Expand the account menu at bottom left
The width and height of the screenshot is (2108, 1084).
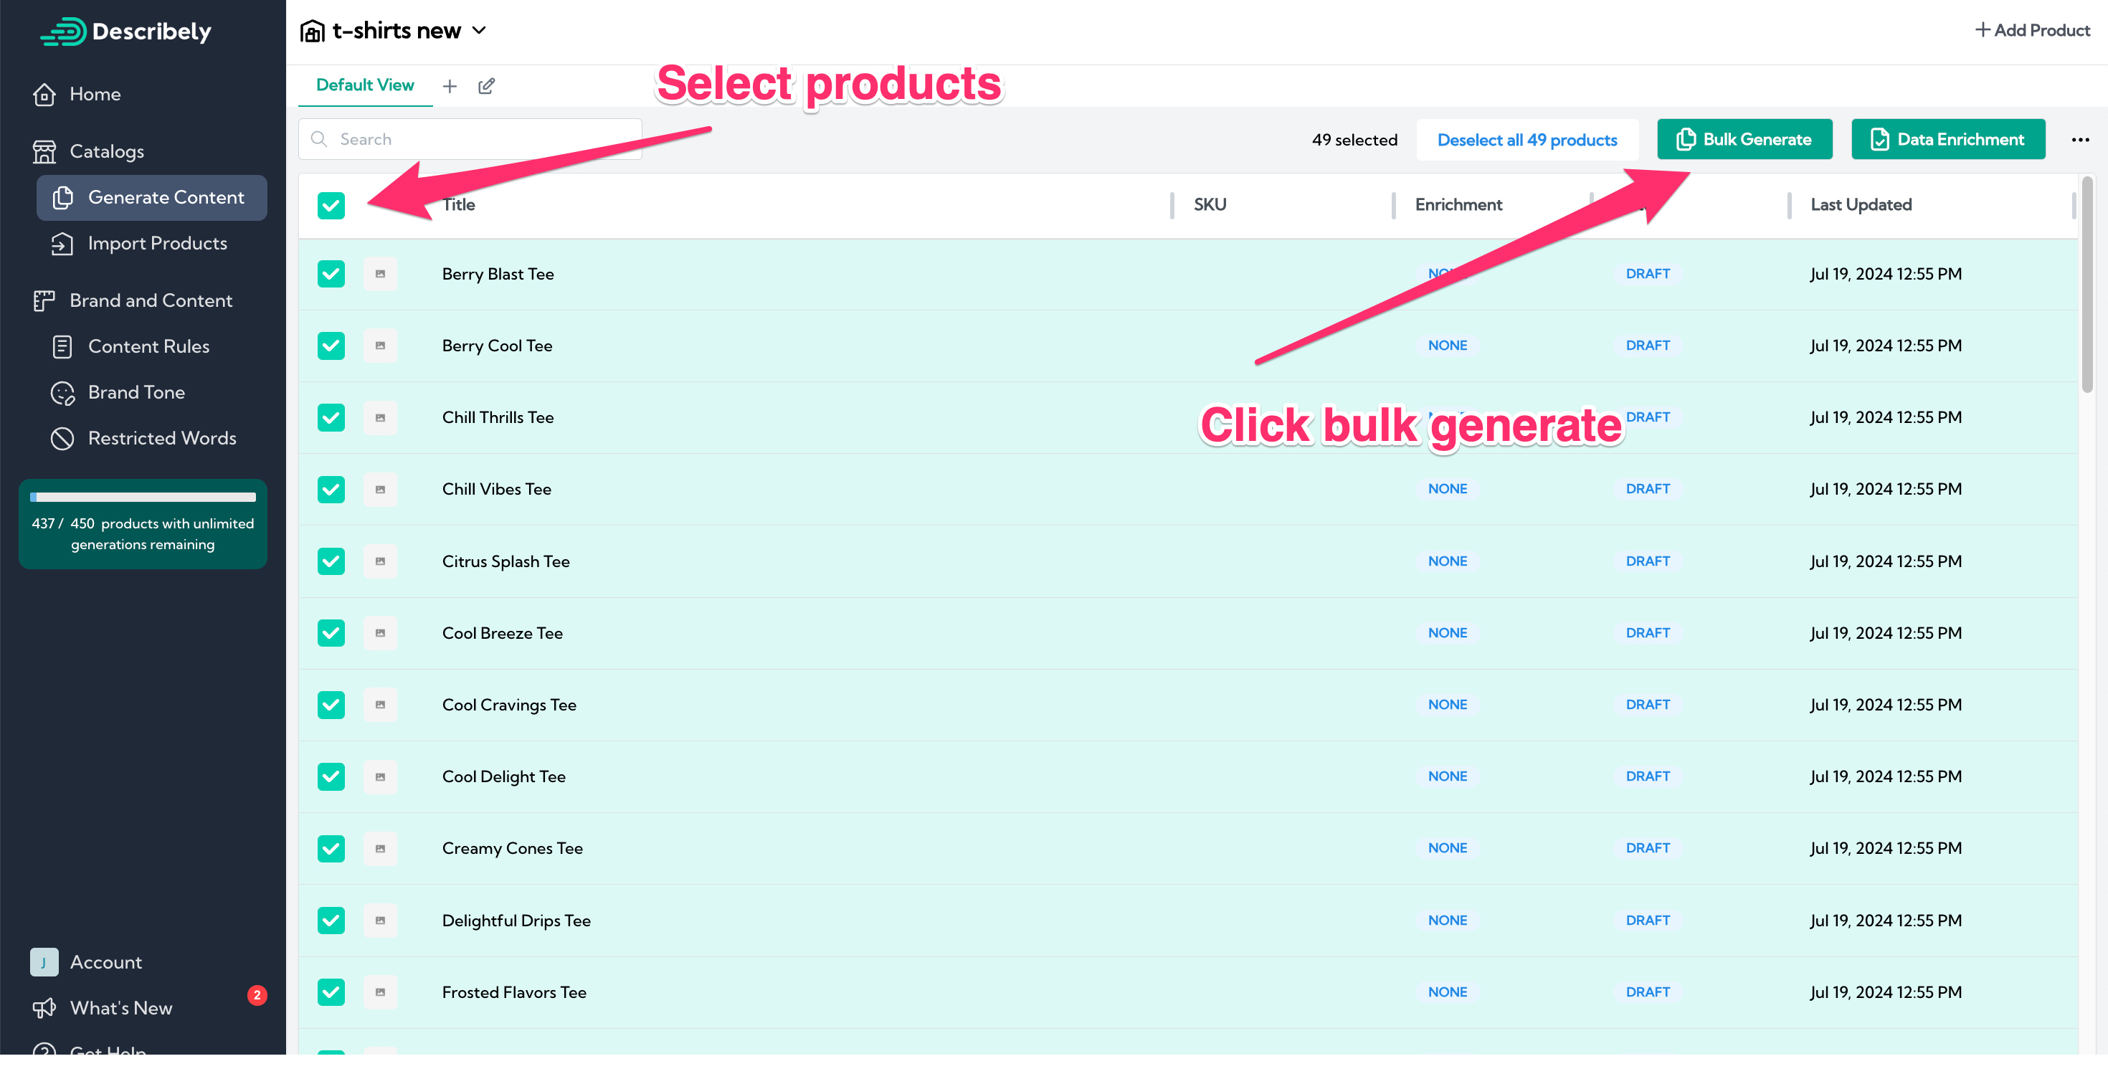click(105, 961)
